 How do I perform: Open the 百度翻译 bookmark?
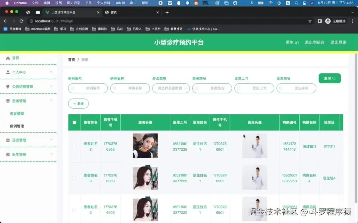[x=12, y=29]
